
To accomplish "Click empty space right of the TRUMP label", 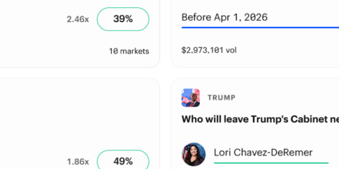I will [x=285, y=98].
